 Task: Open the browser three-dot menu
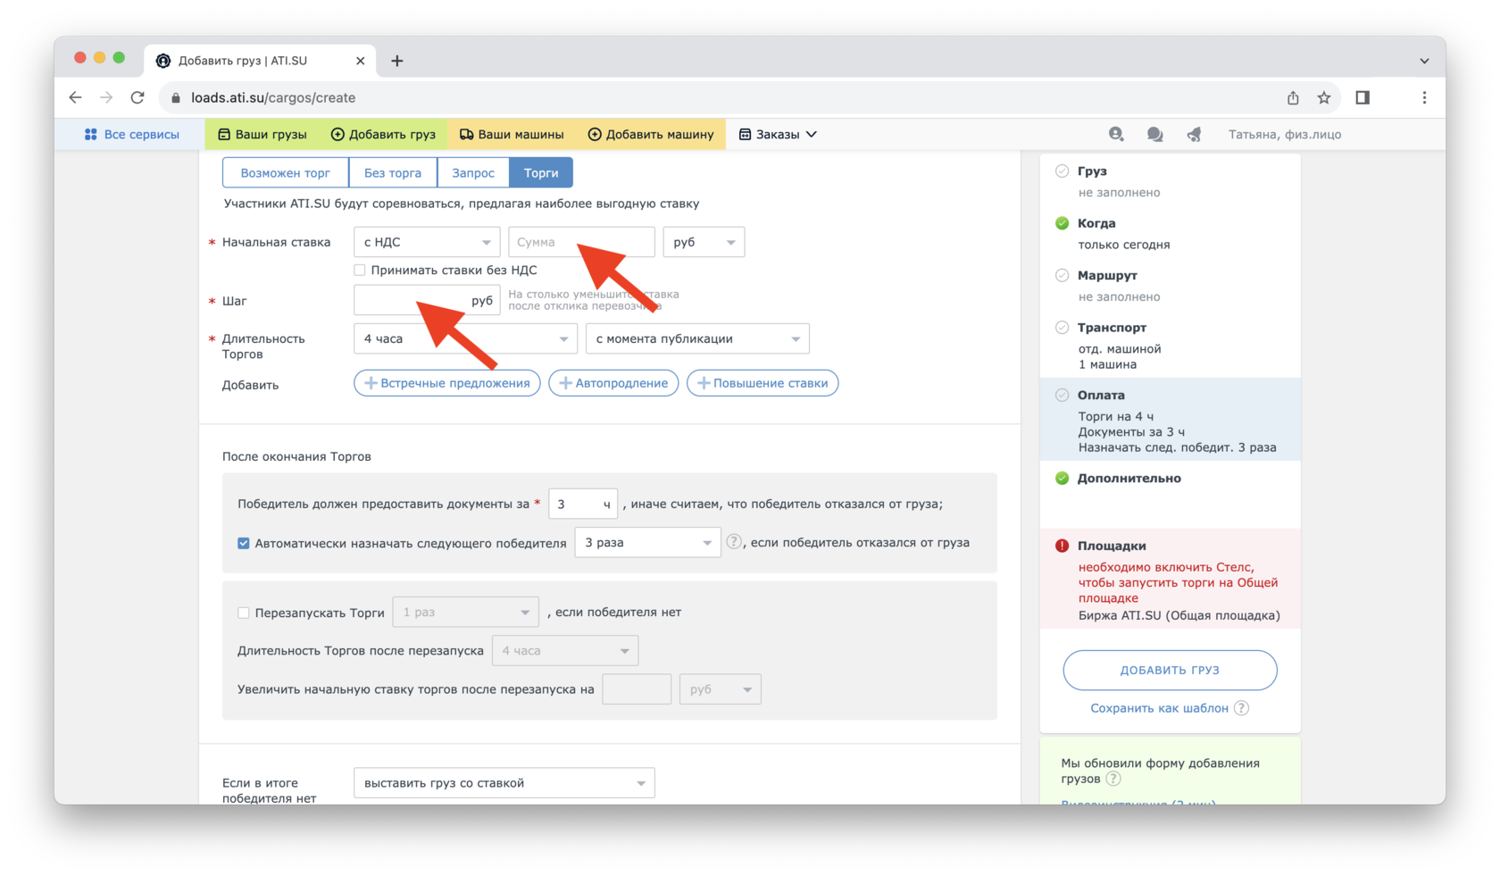click(x=1424, y=97)
